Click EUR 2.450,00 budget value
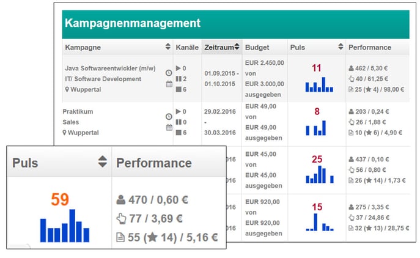This screenshot has width=420, height=258. click(264, 63)
